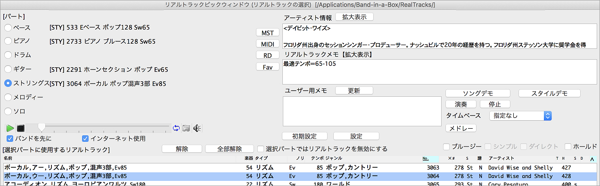Click 拡大表示 next to アーティスト情報
The image size is (600, 186).
[x=354, y=17]
